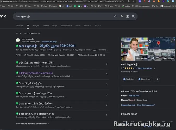
Task: Open the tawk.to bookmark
Action: coord(126,6)
